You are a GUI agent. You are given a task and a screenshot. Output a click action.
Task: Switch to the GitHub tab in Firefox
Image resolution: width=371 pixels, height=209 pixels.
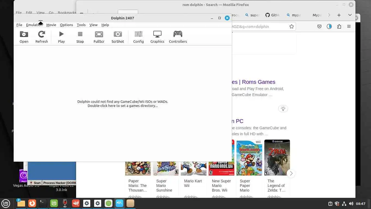click(x=273, y=15)
